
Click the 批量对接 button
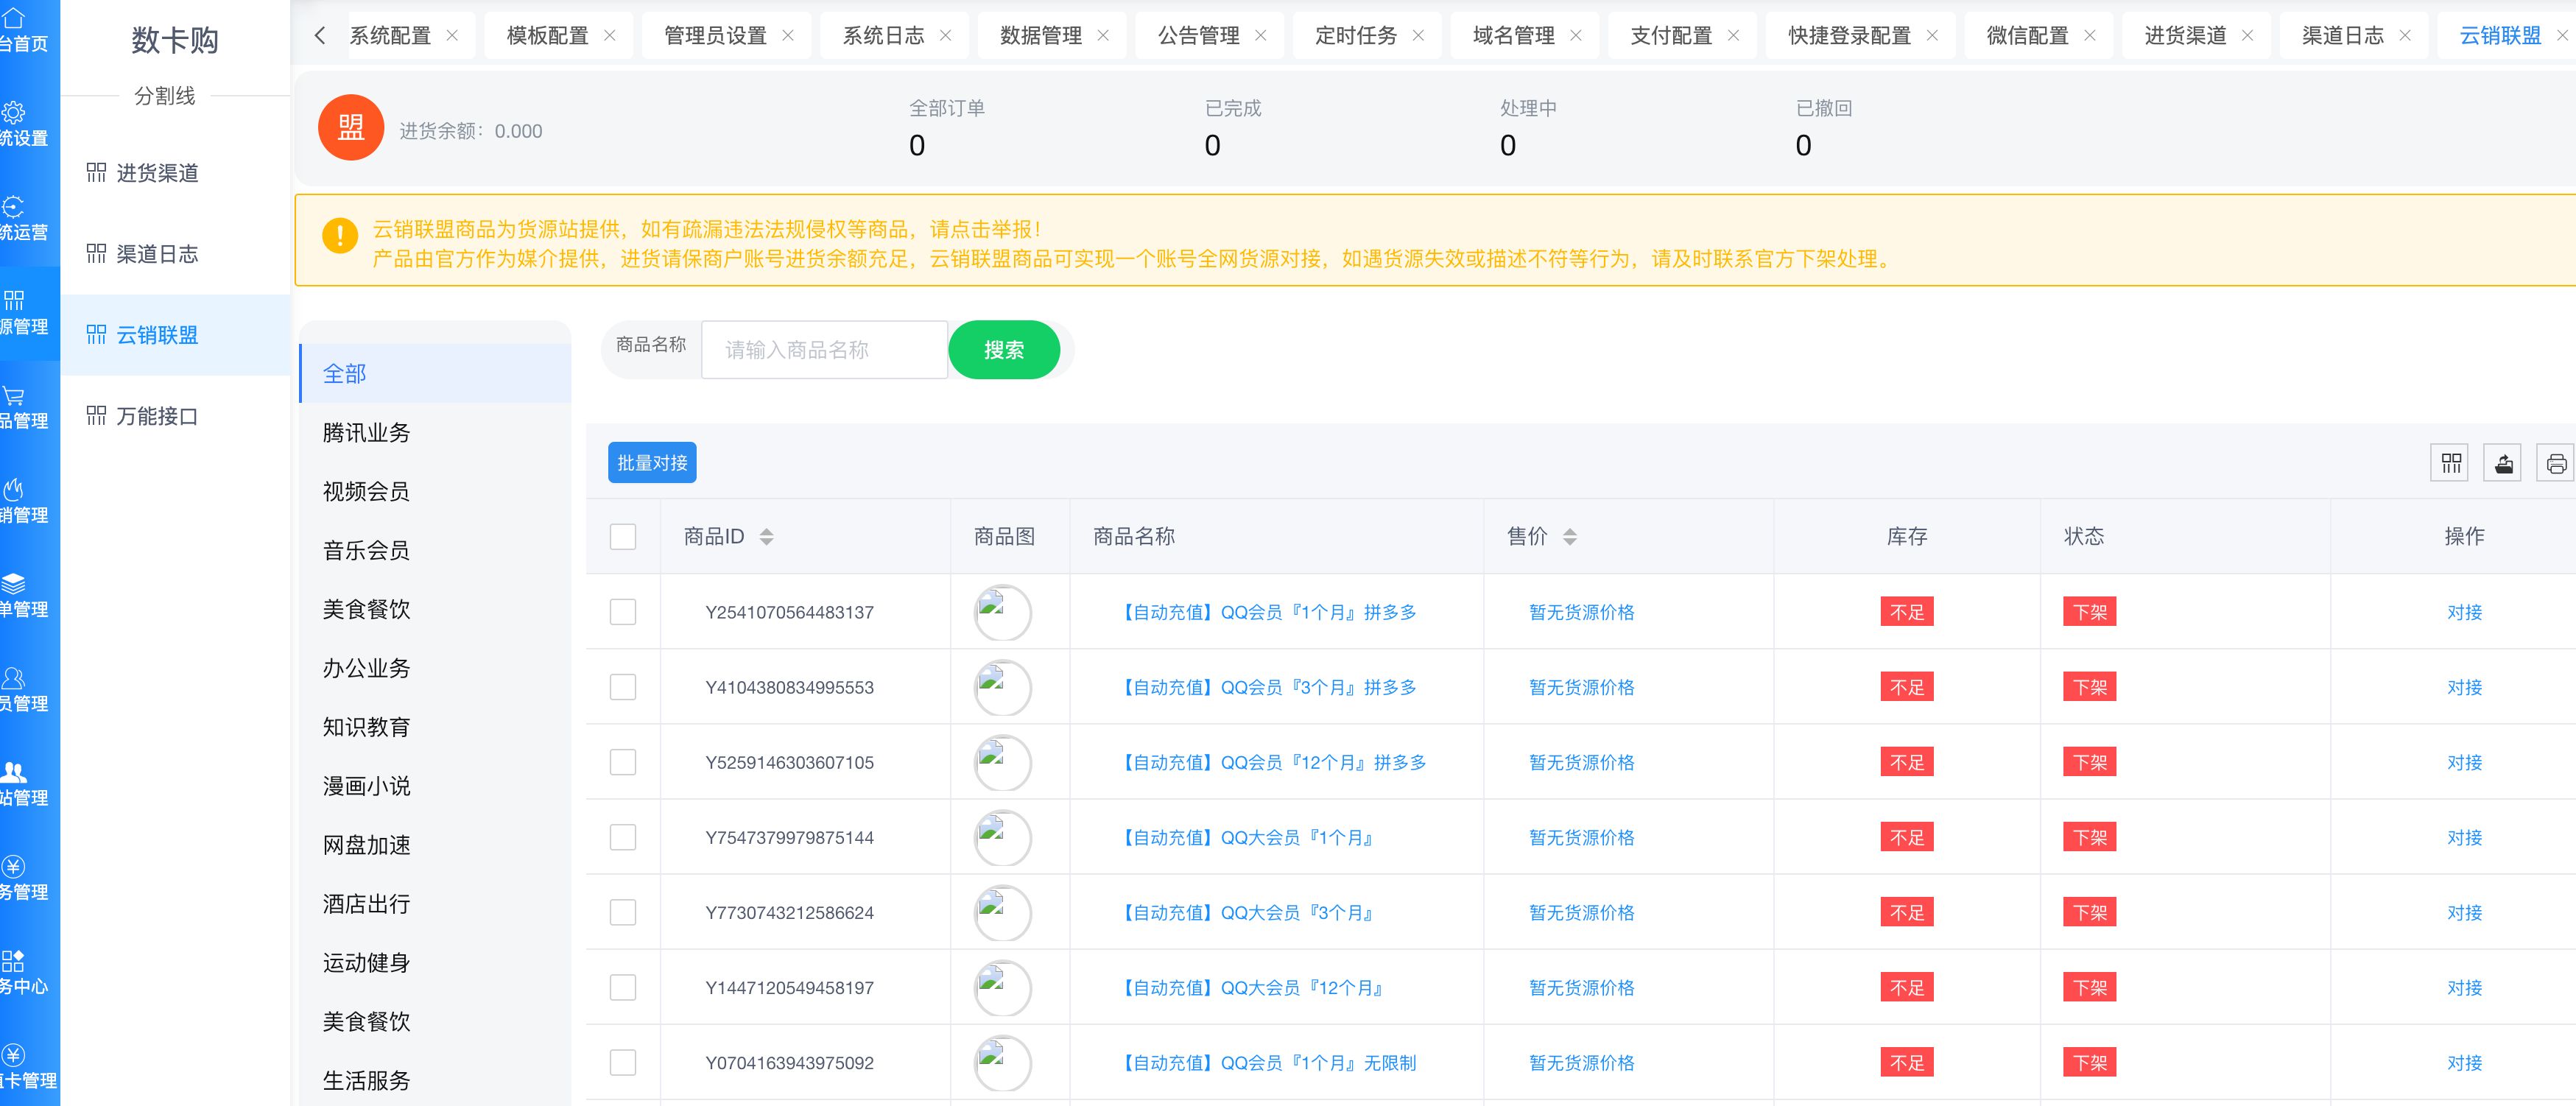652,463
